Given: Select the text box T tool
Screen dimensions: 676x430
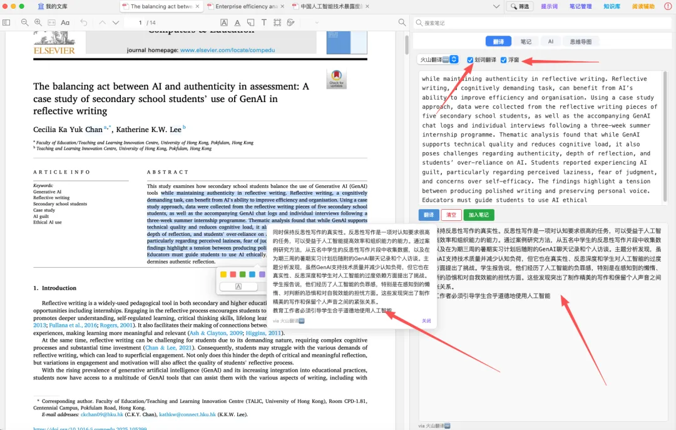Looking at the screenshot, I should point(264,23).
